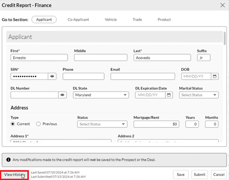Close the Credit Report dialog
The width and height of the screenshot is (229, 180).
coord(222,6)
